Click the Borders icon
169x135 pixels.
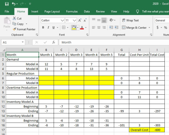coord(64,27)
